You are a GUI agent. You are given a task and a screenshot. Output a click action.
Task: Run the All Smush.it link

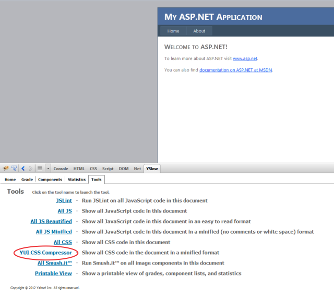click(55, 263)
